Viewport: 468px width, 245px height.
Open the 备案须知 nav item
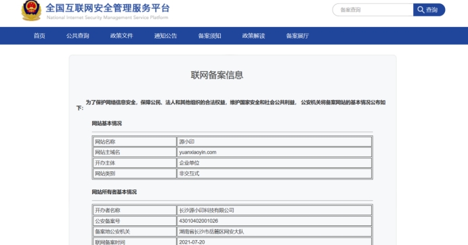[209, 36]
